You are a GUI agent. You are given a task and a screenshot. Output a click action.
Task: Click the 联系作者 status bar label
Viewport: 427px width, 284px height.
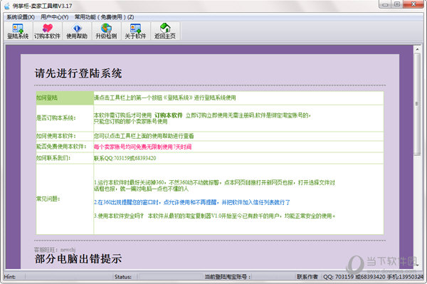307,277
